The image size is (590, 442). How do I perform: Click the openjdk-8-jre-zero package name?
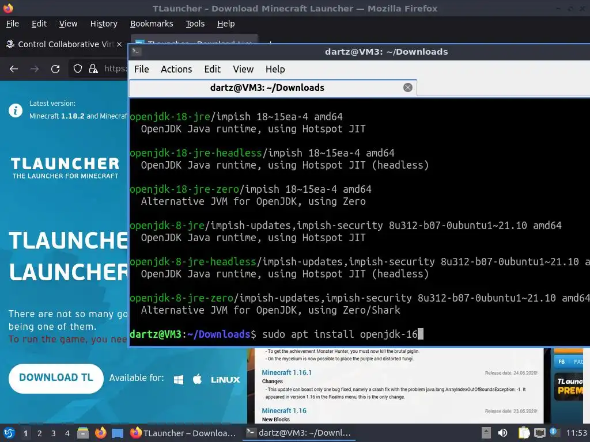[x=181, y=298]
